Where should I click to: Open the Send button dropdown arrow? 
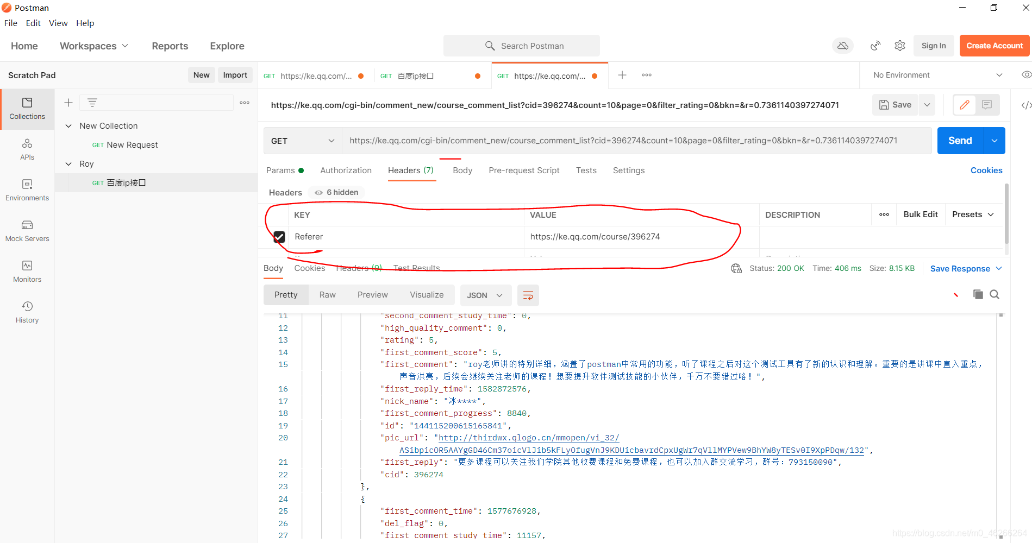[x=995, y=141]
